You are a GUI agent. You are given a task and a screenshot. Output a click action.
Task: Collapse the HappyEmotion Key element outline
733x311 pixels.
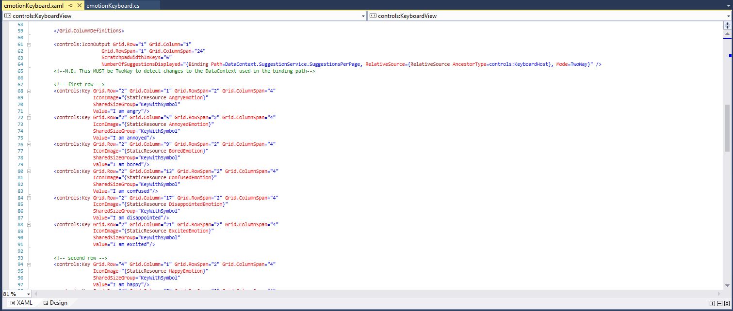point(29,264)
